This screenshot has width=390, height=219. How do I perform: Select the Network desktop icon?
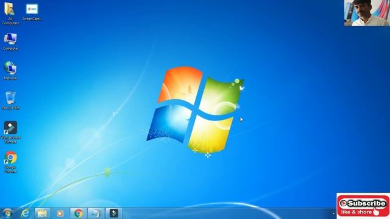10,71
